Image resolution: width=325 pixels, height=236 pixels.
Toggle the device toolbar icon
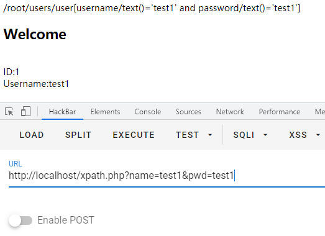coord(25,111)
